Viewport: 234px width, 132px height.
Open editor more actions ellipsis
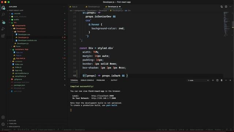(230, 7)
